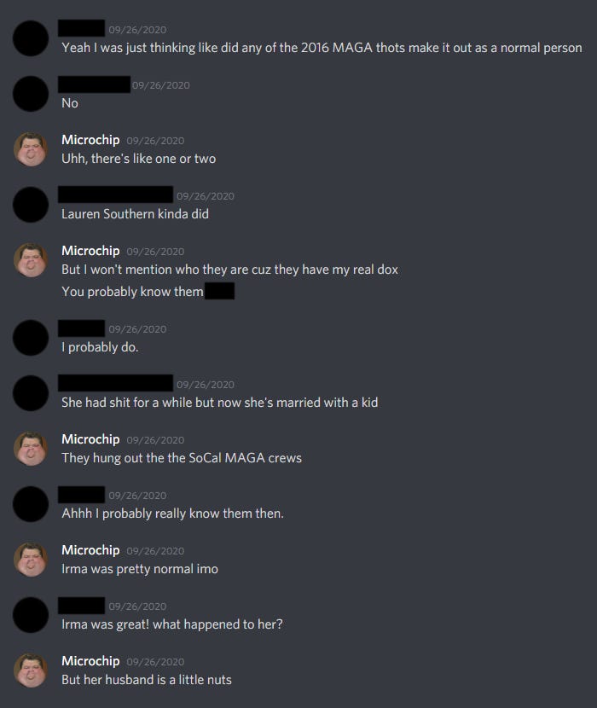
Task: Open Microchip username above 'They hung out' message
Action: coord(90,439)
